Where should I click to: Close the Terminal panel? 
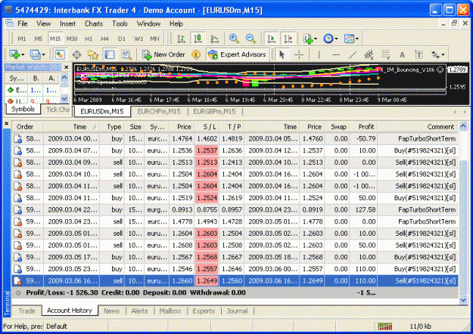pyautogui.click(x=7, y=123)
